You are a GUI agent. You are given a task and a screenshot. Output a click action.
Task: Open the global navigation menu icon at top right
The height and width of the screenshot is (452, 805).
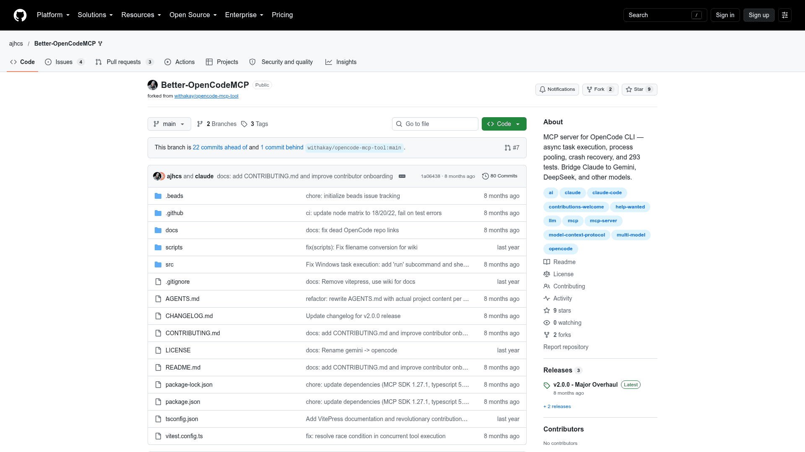click(785, 15)
